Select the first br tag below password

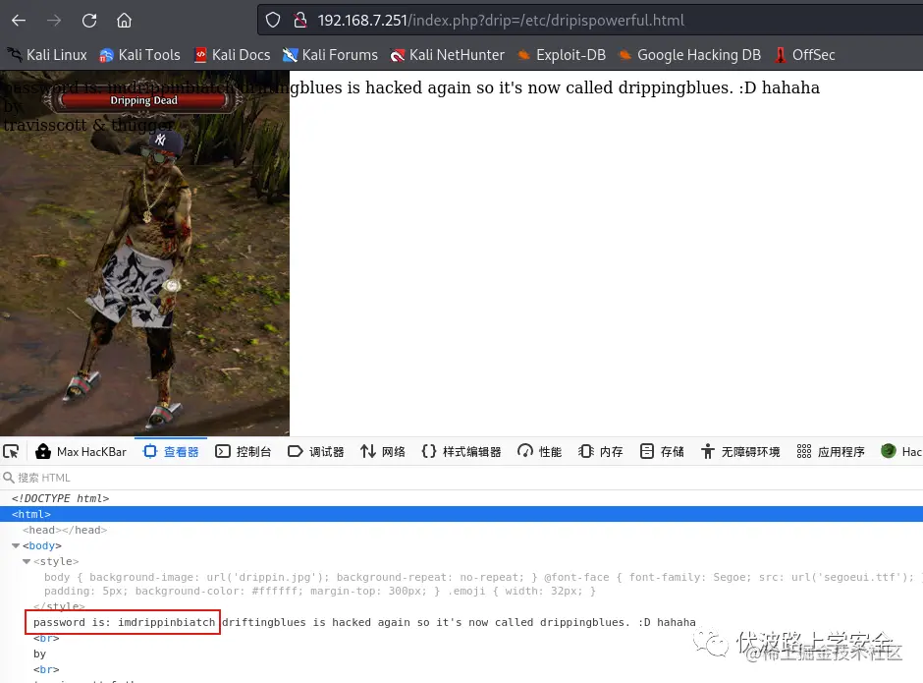tap(46, 638)
